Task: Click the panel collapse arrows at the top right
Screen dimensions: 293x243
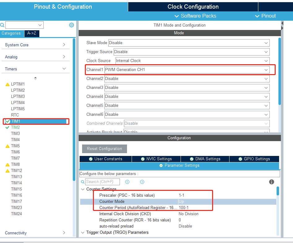Action: pos(282,26)
